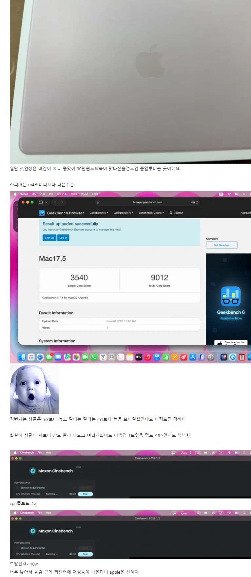Click the Apple menu in the 08:40 Cinebench window
Screen dimensions: 251x577
(15, 513)
